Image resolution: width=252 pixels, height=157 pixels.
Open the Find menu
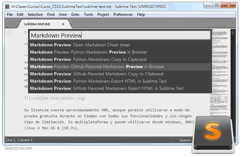pos(51,15)
